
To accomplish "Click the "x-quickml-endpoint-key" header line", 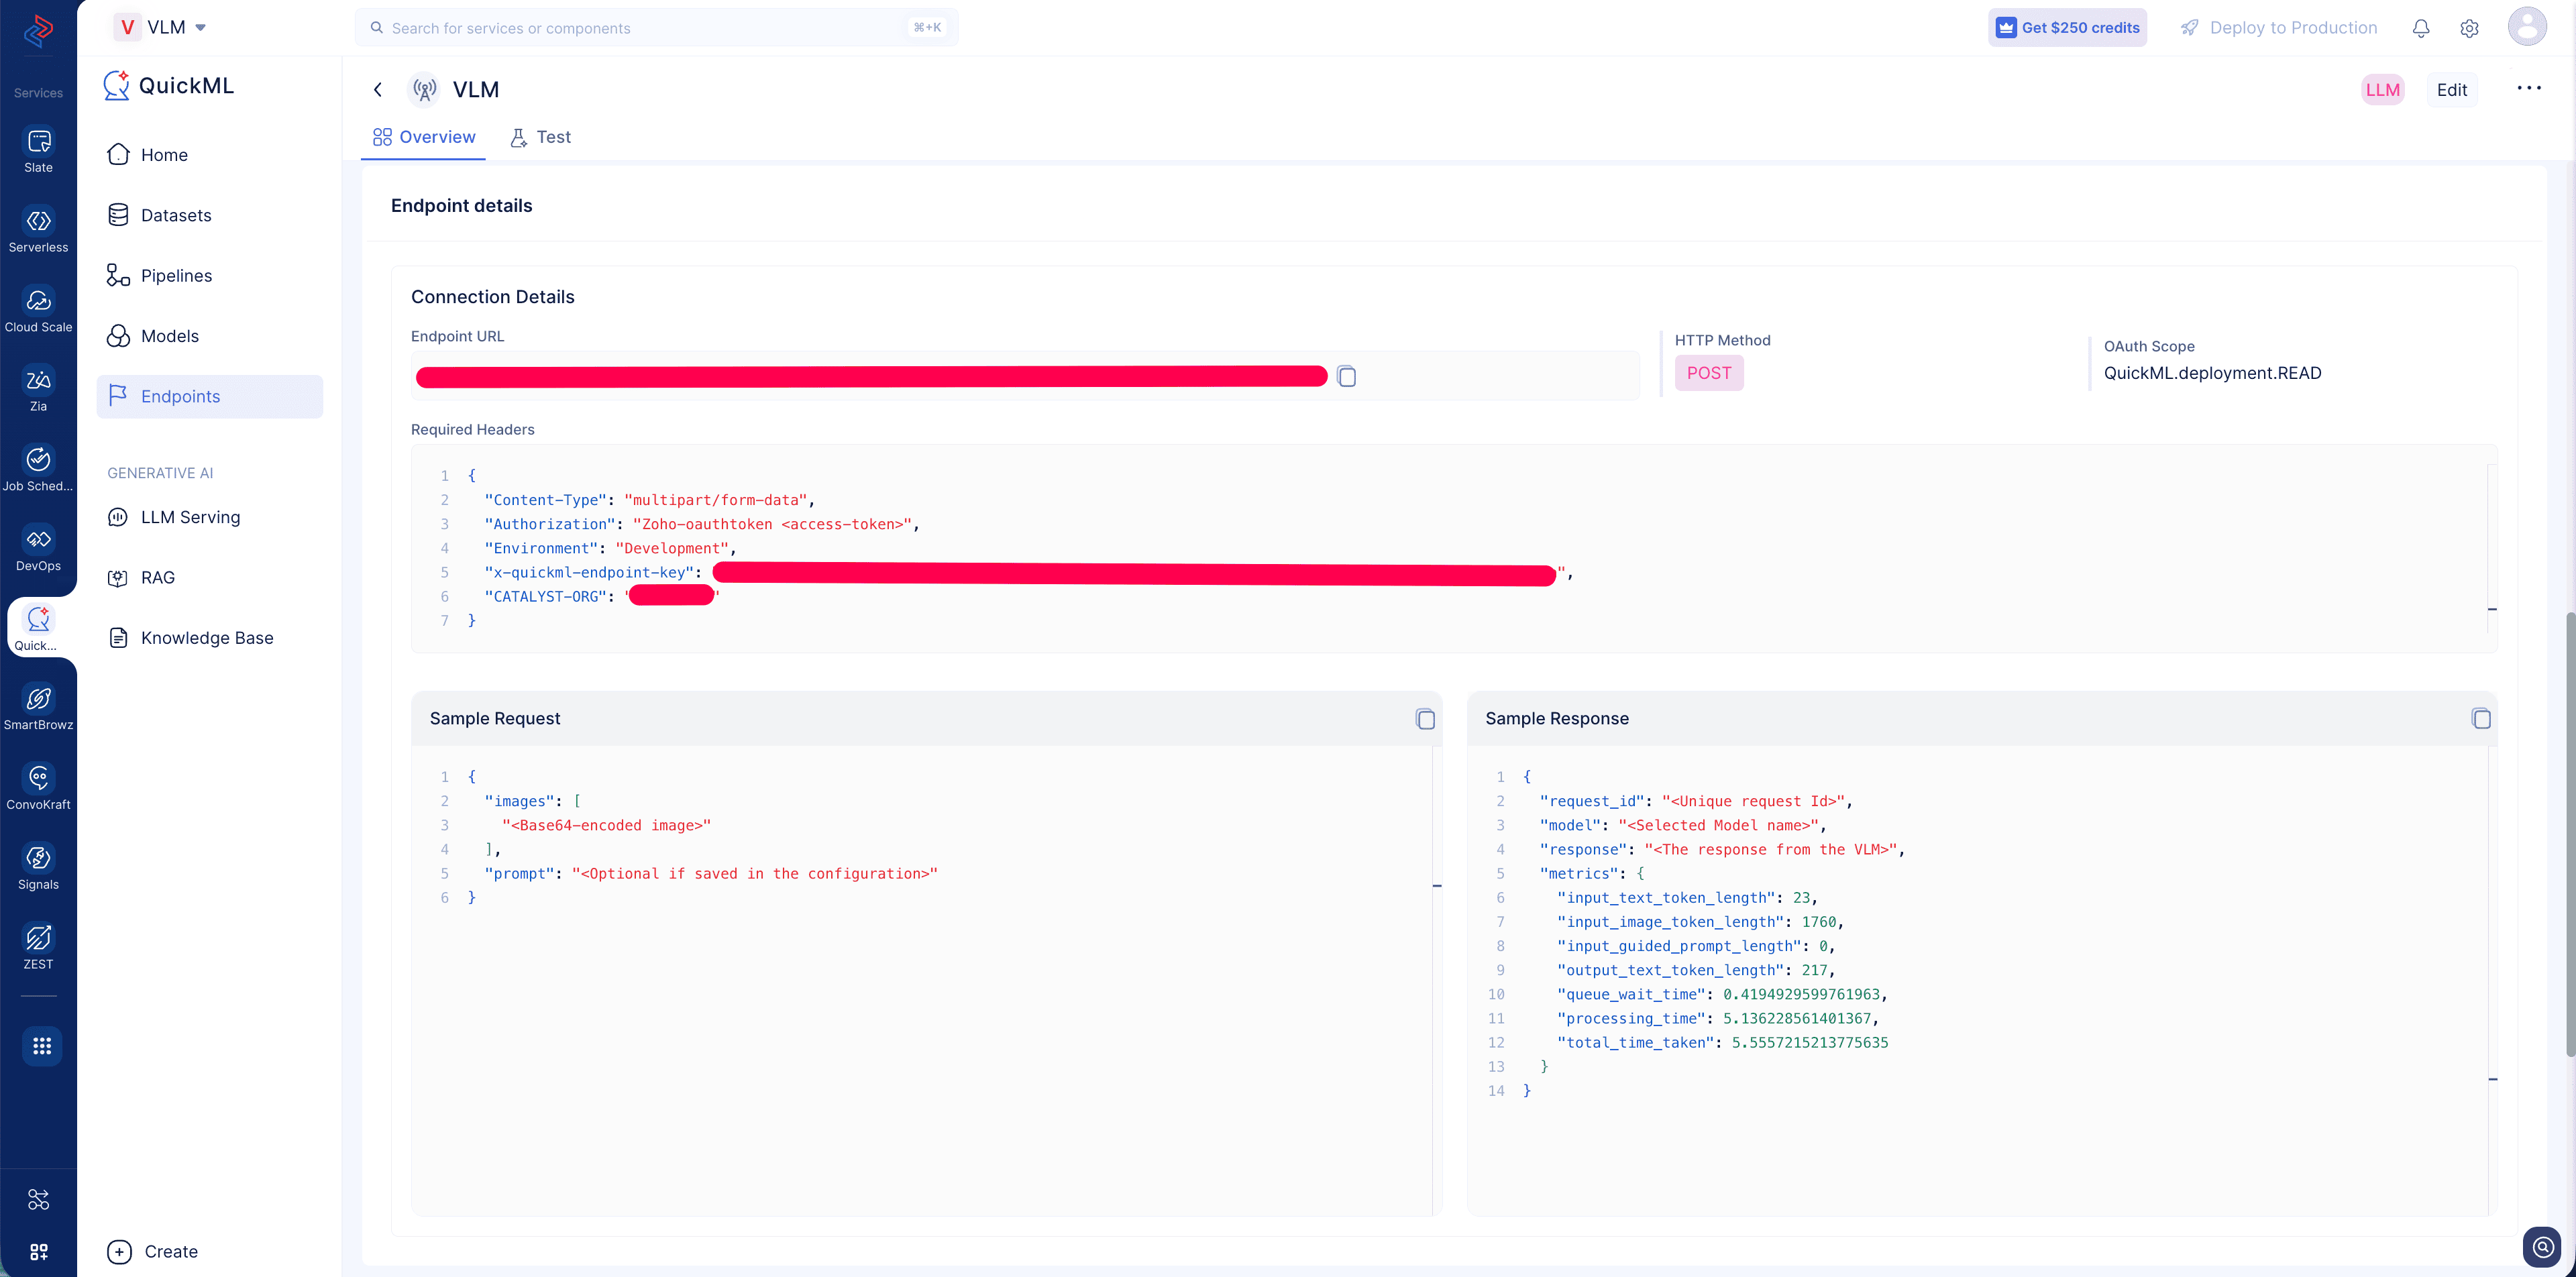I will [x=1029, y=573].
